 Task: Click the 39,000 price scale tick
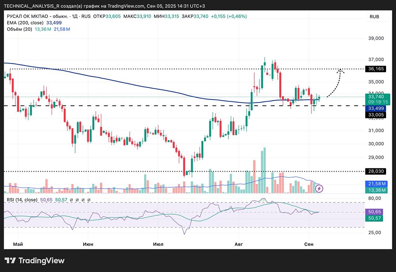click(x=376, y=38)
